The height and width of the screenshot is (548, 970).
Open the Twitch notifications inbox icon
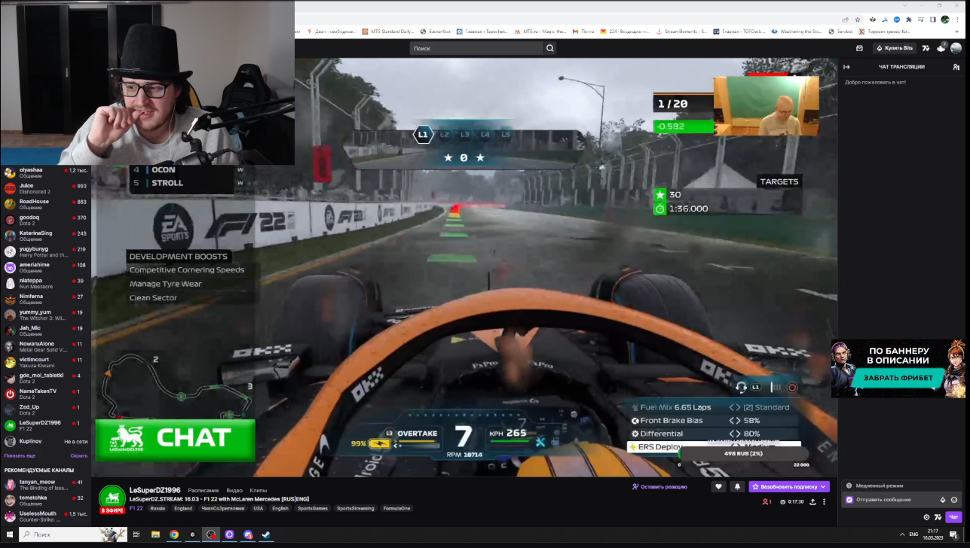tap(859, 48)
